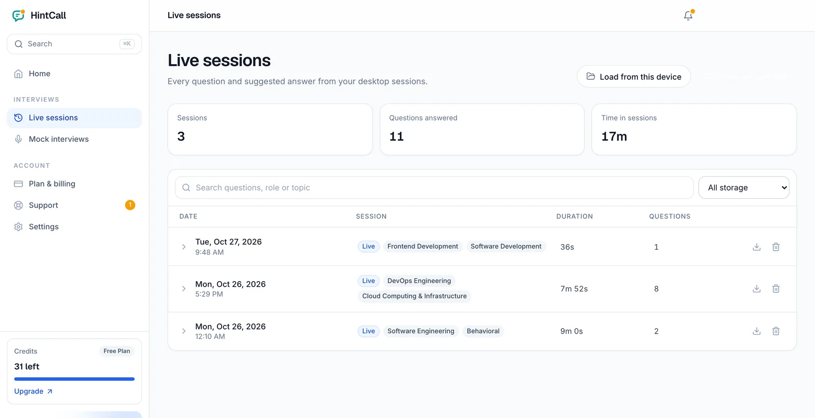Click the Questions answered card

(x=482, y=129)
